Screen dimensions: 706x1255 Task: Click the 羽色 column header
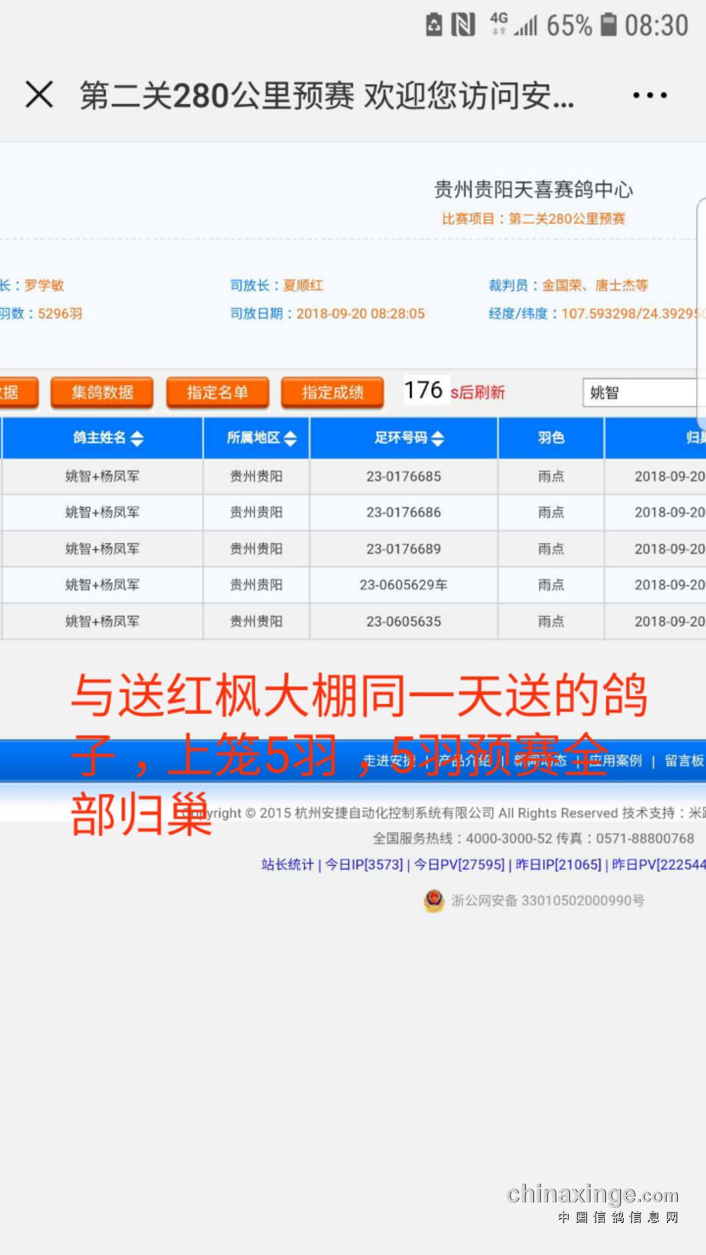coord(551,438)
